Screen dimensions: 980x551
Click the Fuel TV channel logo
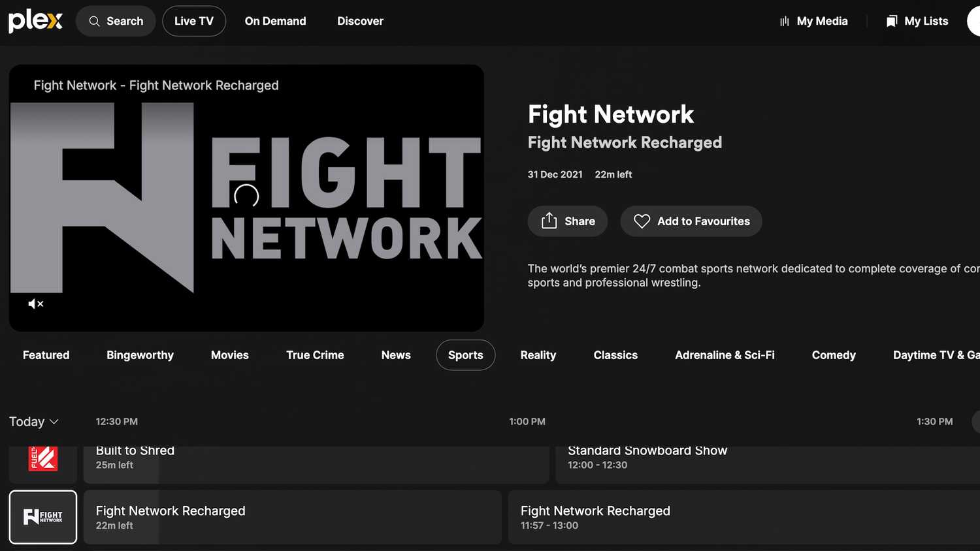[x=43, y=459]
